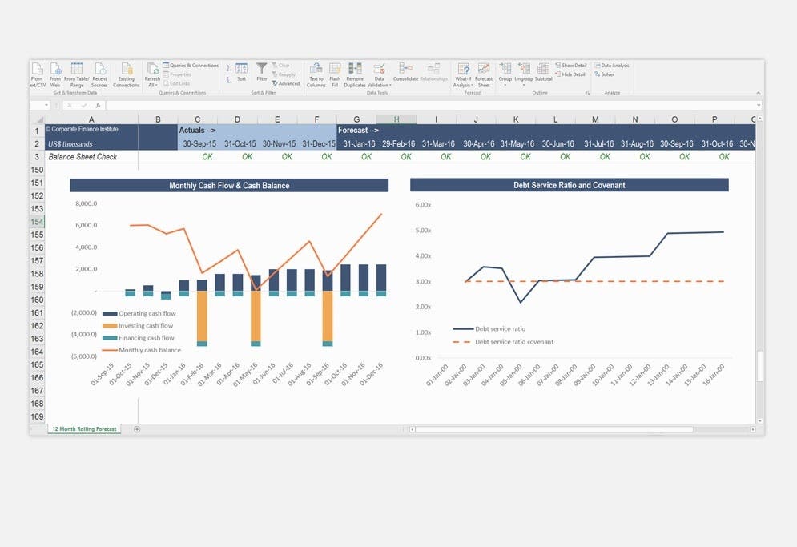This screenshot has height=547, width=797.
Task: Create a Forecast Sheet
Action: click(x=482, y=74)
